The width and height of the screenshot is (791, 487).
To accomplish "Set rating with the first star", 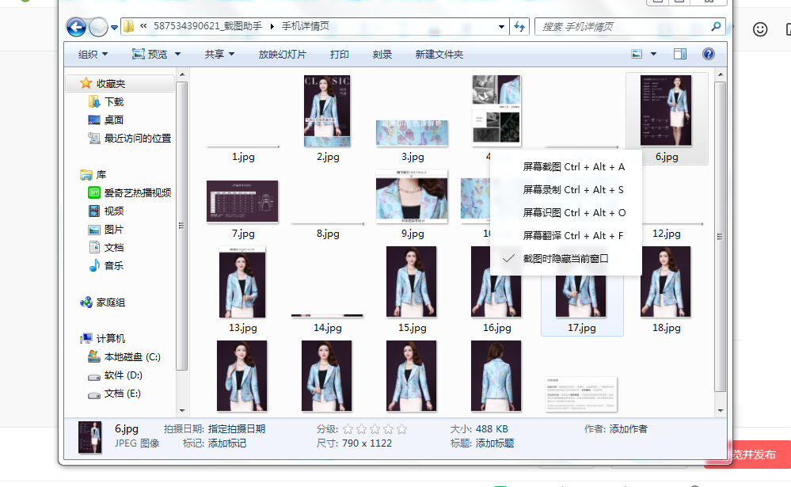I will (348, 429).
